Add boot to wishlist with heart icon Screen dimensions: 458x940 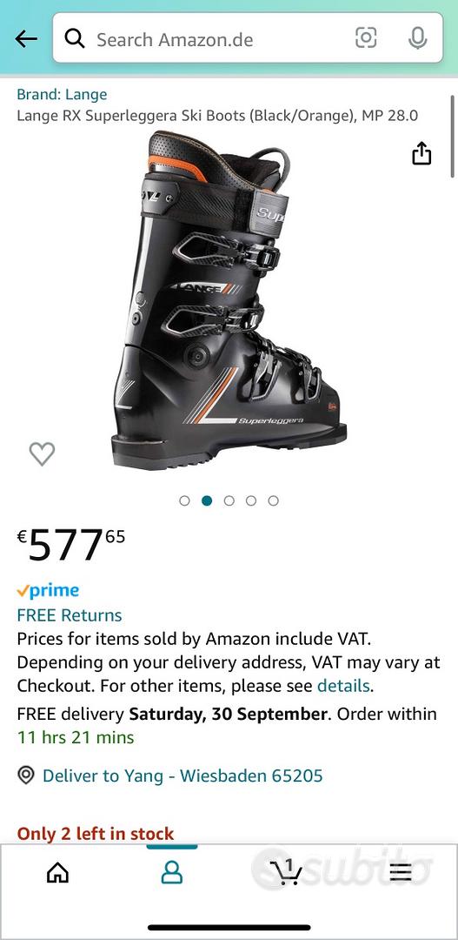click(x=42, y=453)
